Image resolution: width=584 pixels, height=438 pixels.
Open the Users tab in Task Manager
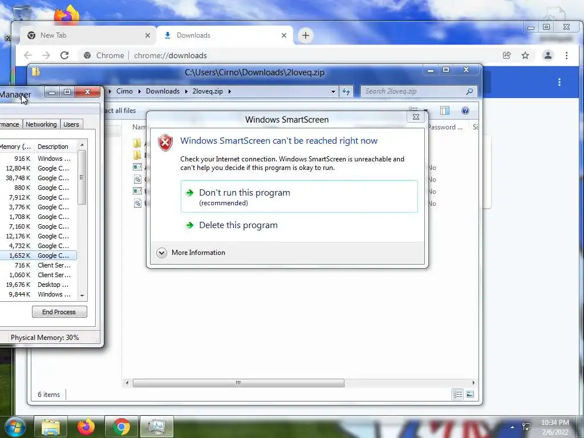tap(71, 124)
